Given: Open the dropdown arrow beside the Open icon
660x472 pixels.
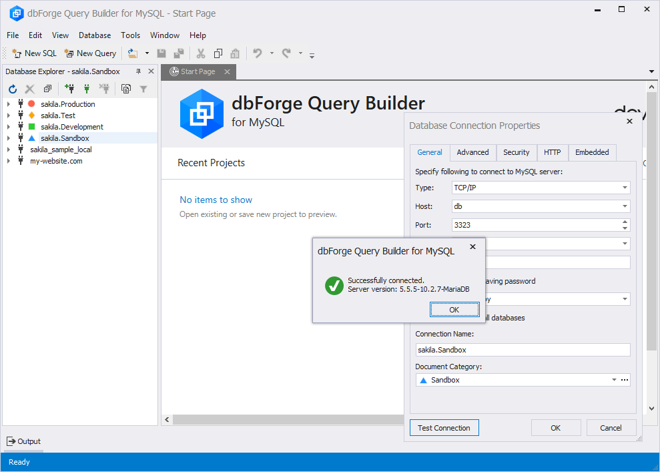Looking at the screenshot, I should 147,53.
